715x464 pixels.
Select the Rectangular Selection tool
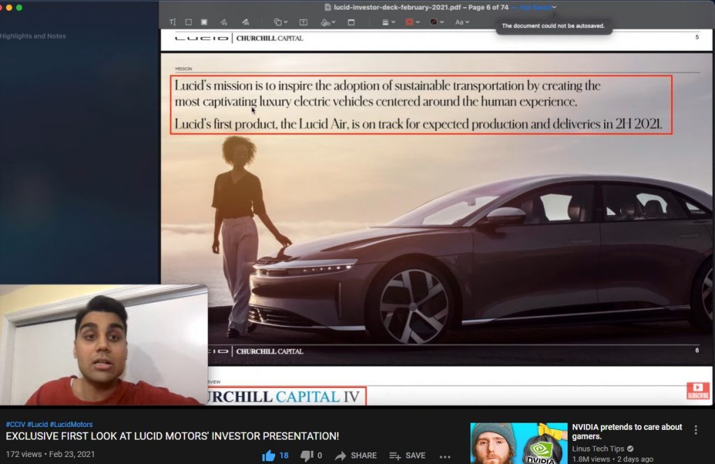189,22
